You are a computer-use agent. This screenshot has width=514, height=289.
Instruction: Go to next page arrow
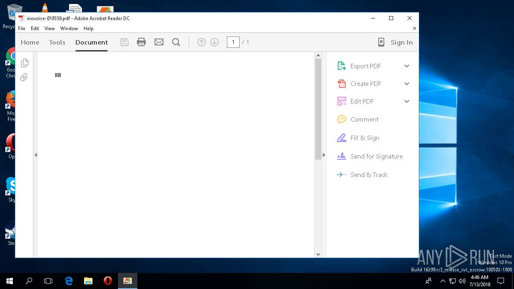pyautogui.click(x=214, y=42)
